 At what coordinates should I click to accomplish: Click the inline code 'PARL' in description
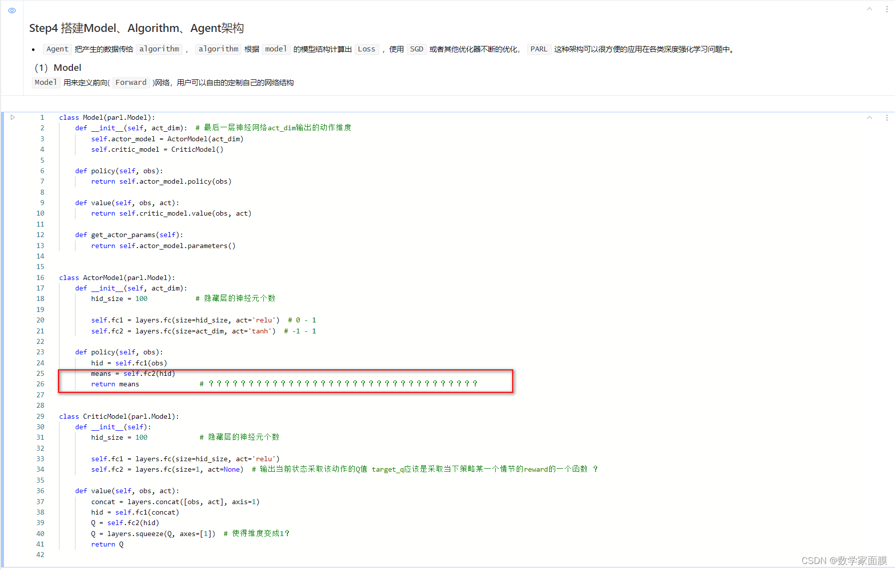click(539, 49)
